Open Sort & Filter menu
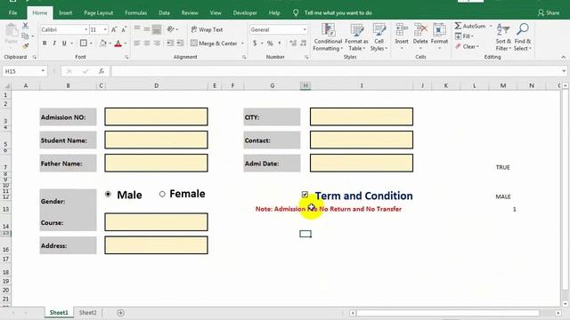570x320 pixels. tap(503, 37)
